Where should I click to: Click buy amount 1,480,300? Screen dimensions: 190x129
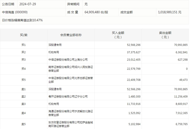coord(134,96)
